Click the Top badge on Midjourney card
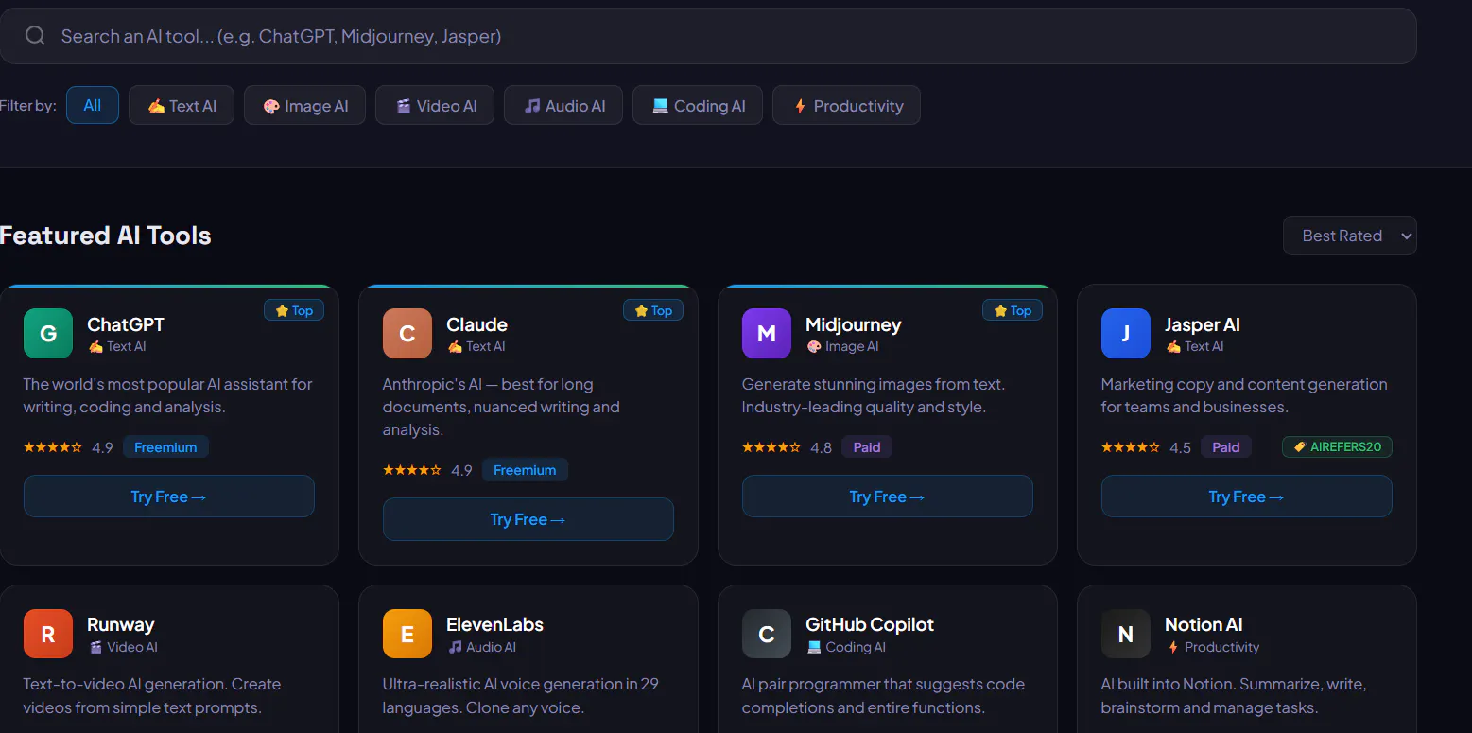Viewport: 1472px width, 733px height. tap(1013, 310)
